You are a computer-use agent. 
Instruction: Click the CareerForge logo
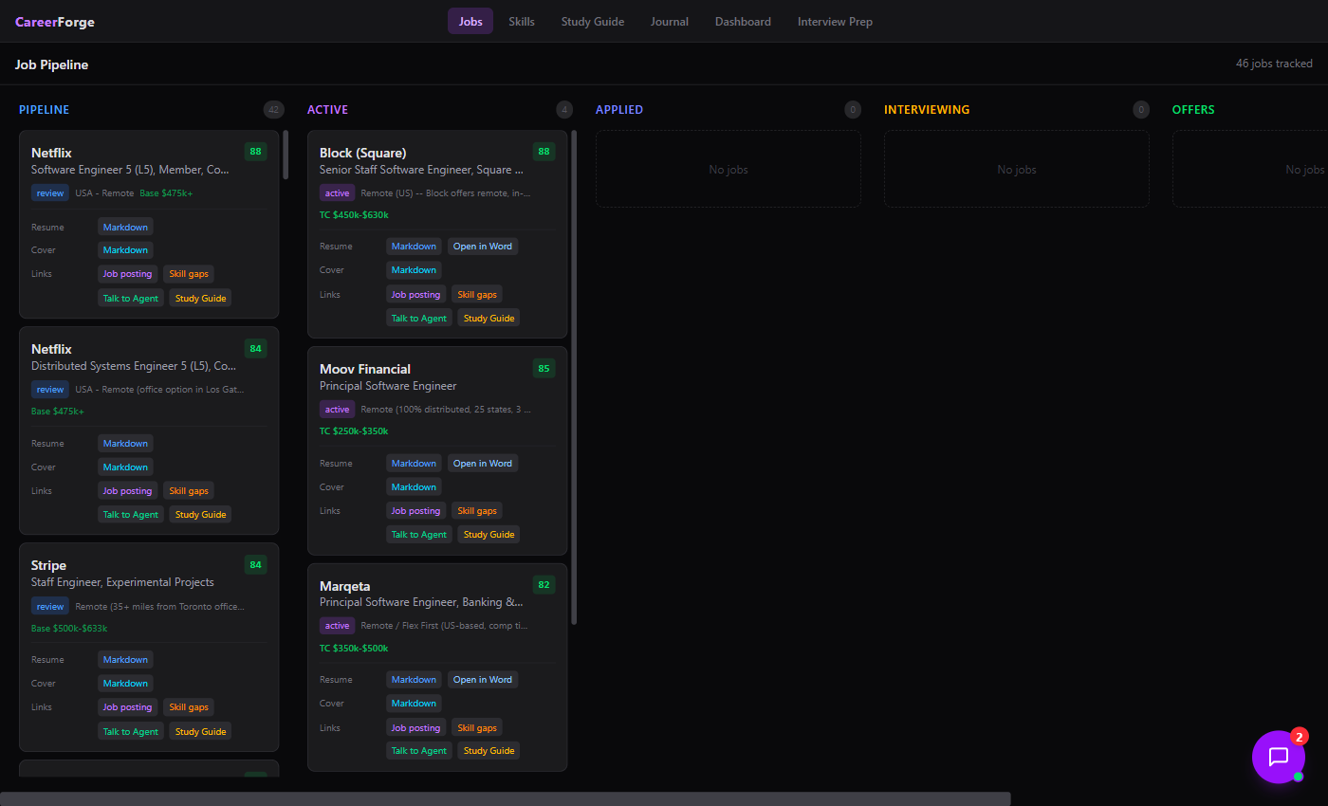[54, 21]
